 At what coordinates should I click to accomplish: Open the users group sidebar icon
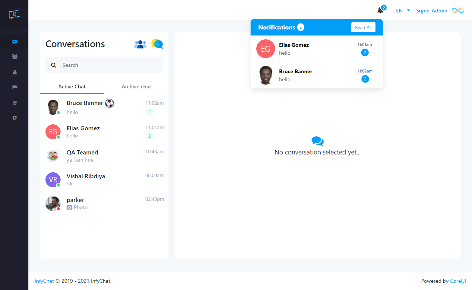(14, 57)
